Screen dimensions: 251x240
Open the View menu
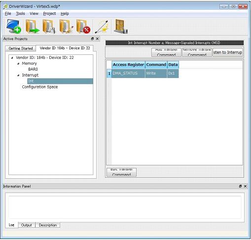tap(34, 13)
